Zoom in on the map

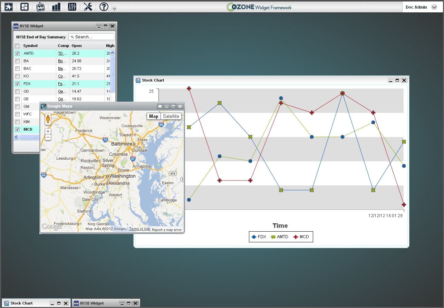pos(48,131)
